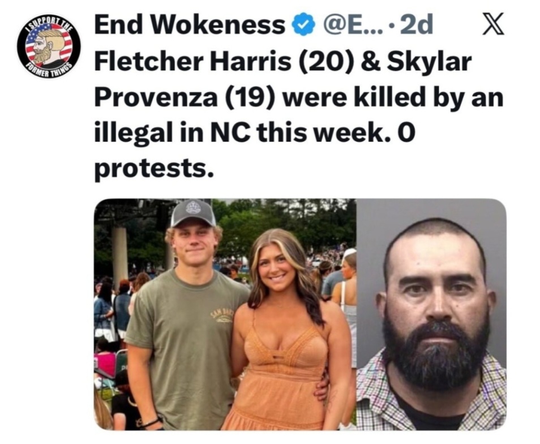Click the gray cap in left photo
The width and height of the screenshot is (540, 444).
tap(193, 212)
